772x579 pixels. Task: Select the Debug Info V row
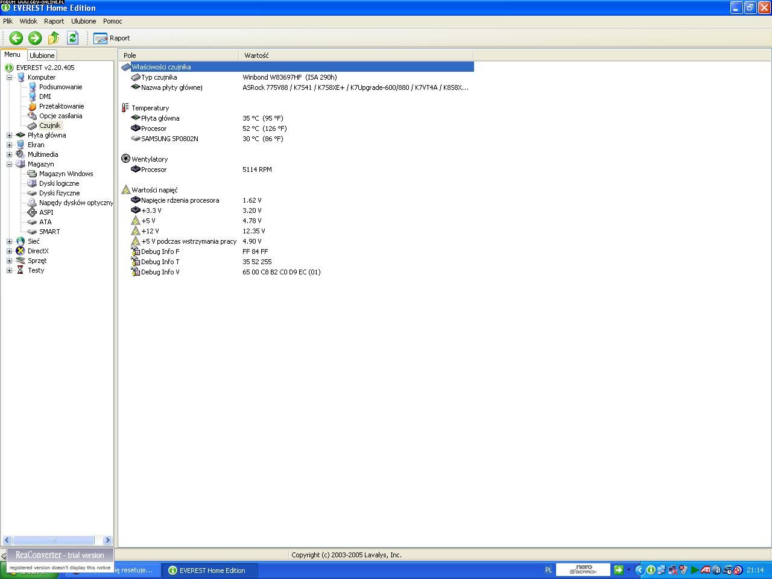pyautogui.click(x=297, y=272)
